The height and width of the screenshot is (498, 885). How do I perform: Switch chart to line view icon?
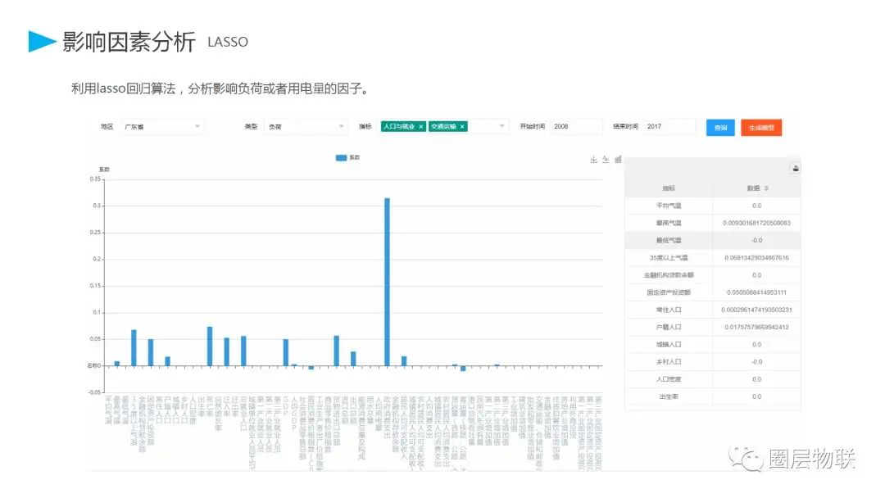(606, 160)
